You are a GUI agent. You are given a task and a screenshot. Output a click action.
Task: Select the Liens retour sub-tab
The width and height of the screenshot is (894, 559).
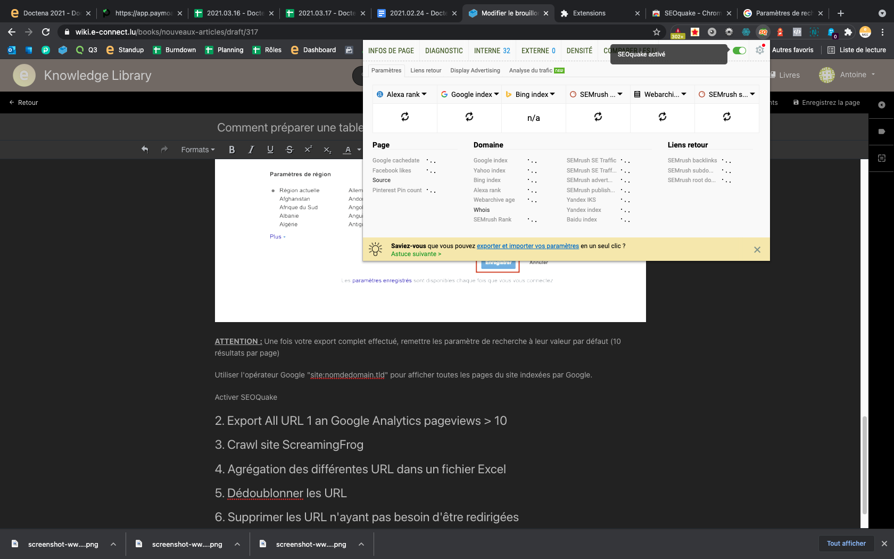(426, 70)
